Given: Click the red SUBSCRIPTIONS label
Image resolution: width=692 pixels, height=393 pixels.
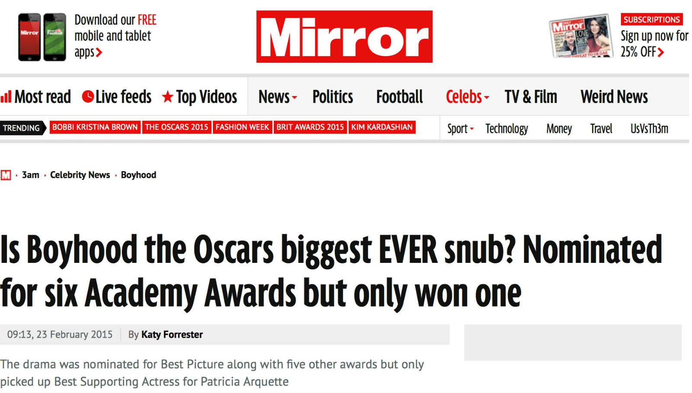Looking at the screenshot, I should coord(651,19).
